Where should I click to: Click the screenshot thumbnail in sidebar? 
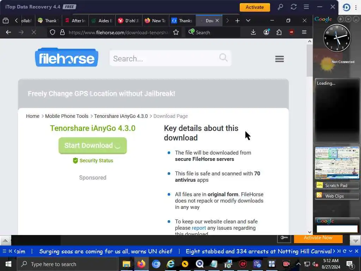(x=337, y=163)
